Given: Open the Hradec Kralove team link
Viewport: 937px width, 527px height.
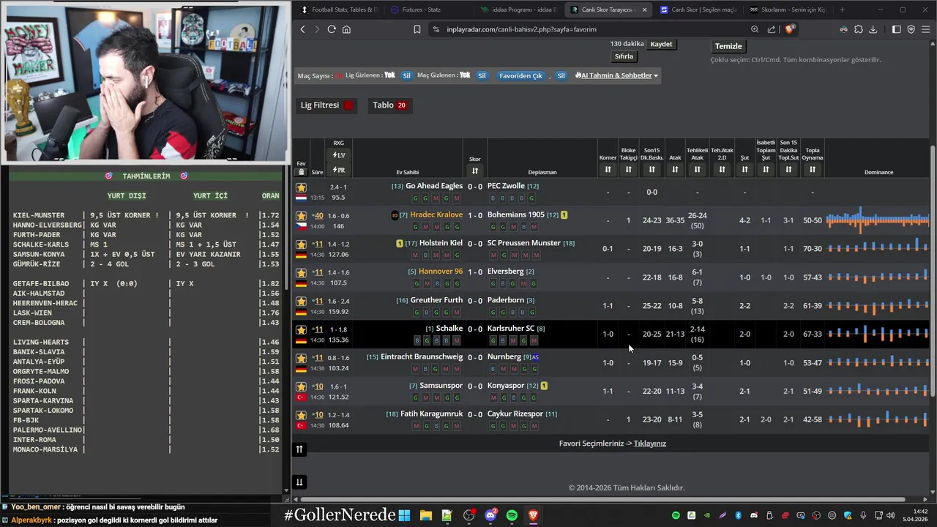Looking at the screenshot, I should tap(436, 214).
